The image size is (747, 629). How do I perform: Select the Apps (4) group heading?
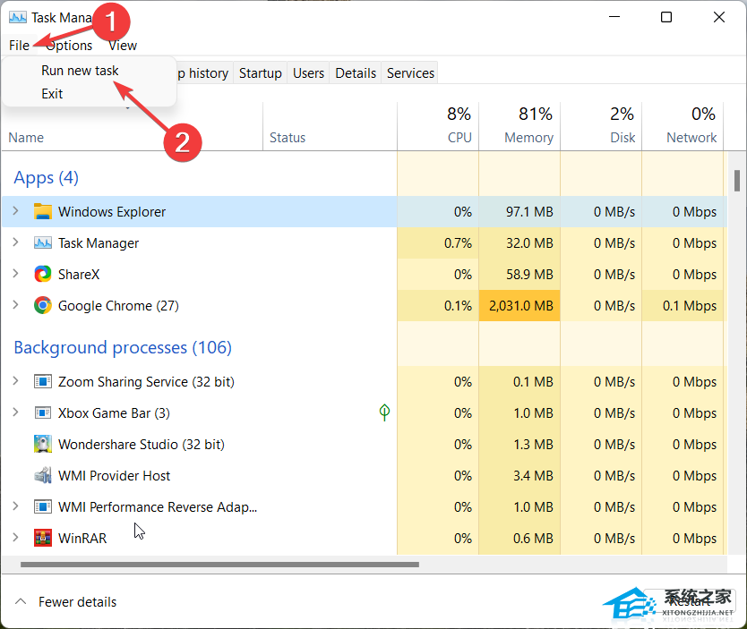(47, 177)
